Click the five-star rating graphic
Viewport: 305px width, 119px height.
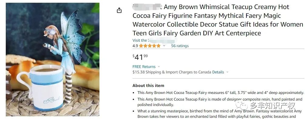pyautogui.click(x=149, y=46)
